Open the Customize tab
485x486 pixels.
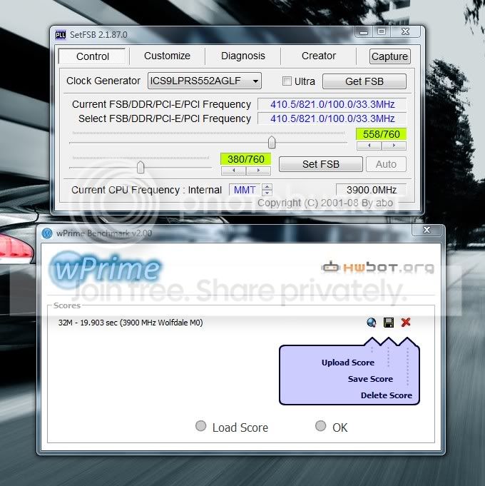click(x=167, y=56)
